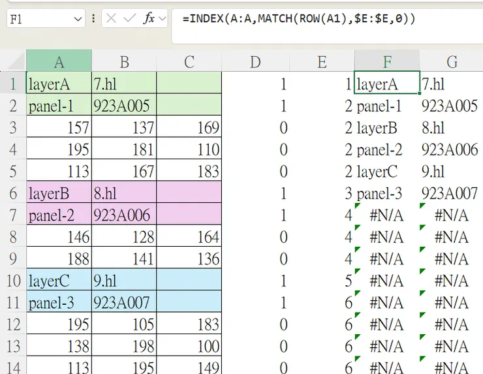Screen dimensions: 483x374
Task: Click the Cancel (X) icon in formula bar
Action: [x=112, y=19]
